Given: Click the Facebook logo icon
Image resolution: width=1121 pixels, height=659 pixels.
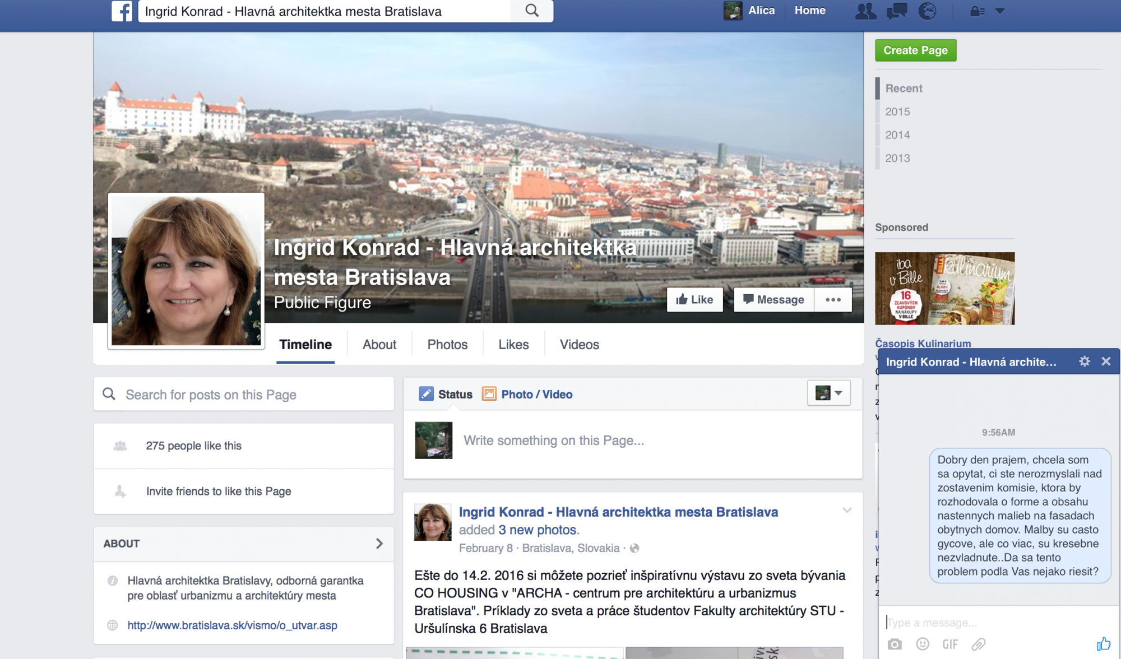Looking at the screenshot, I should click(x=122, y=11).
